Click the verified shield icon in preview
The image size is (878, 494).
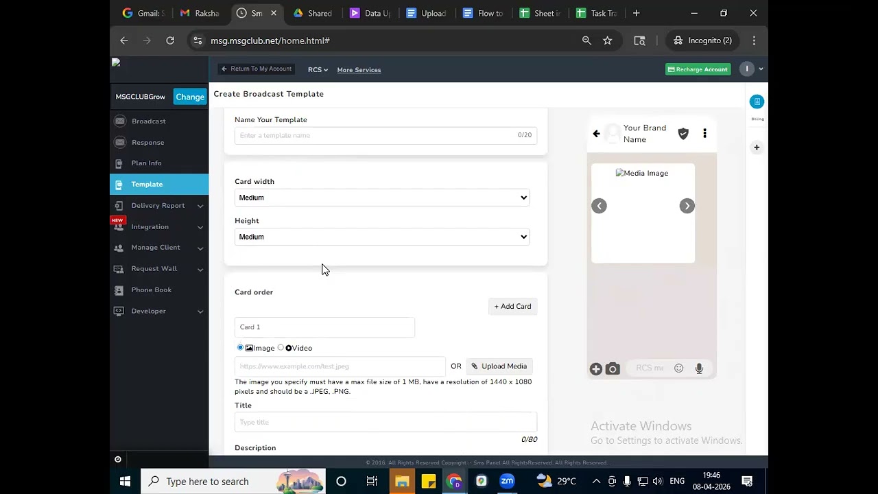click(x=683, y=134)
